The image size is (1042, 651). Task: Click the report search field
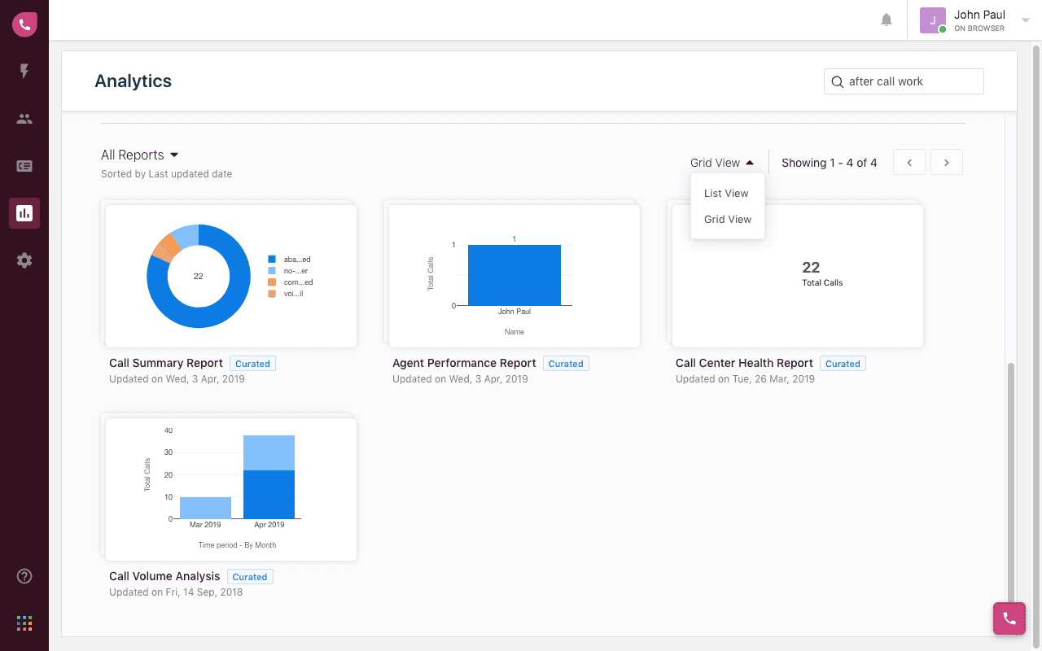click(x=904, y=81)
